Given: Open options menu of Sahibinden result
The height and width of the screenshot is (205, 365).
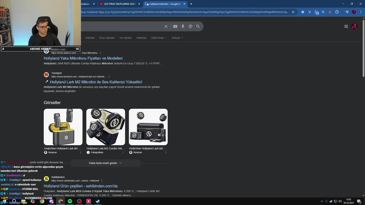Looking at the screenshot, I should point(102,181).
